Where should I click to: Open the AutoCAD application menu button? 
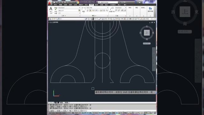[50, 3]
